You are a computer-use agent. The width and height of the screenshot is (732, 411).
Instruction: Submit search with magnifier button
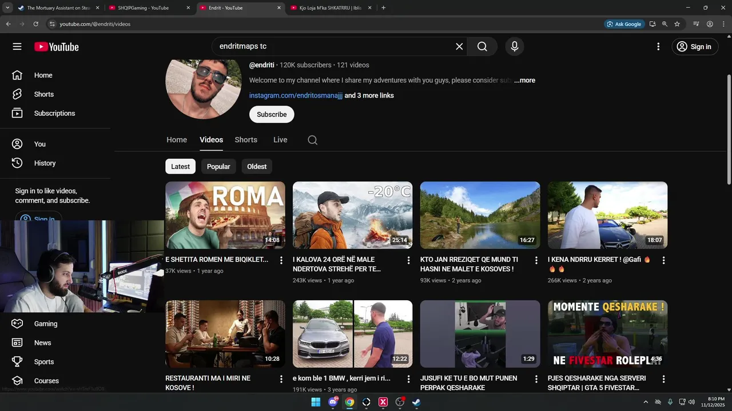coord(482,47)
